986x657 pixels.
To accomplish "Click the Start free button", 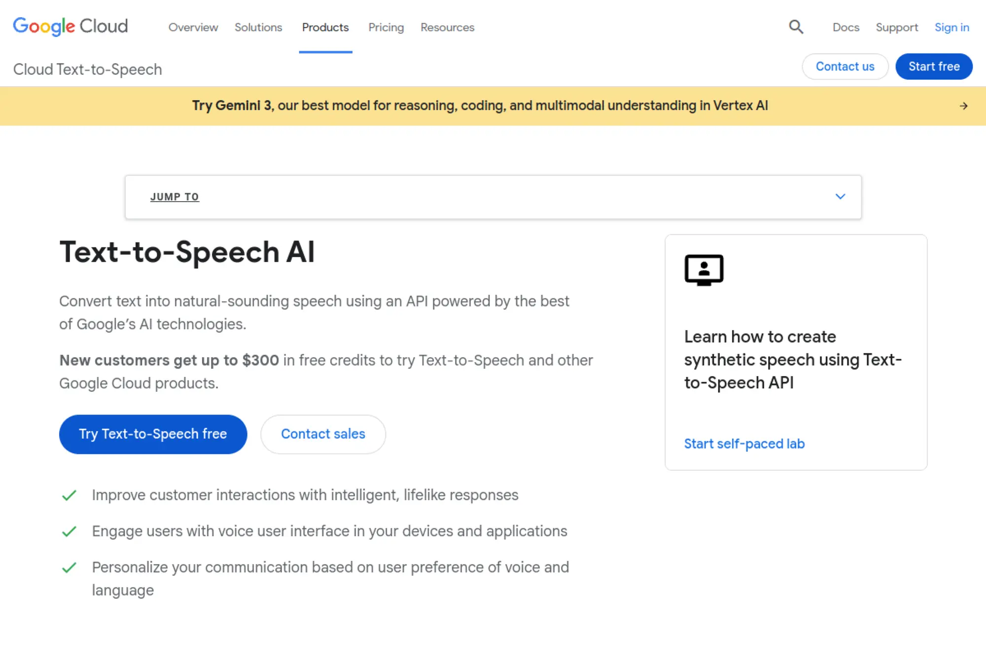I will coord(933,66).
